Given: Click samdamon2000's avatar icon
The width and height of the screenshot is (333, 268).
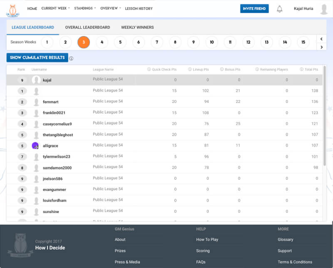Looking at the screenshot, I should pos(36,168).
